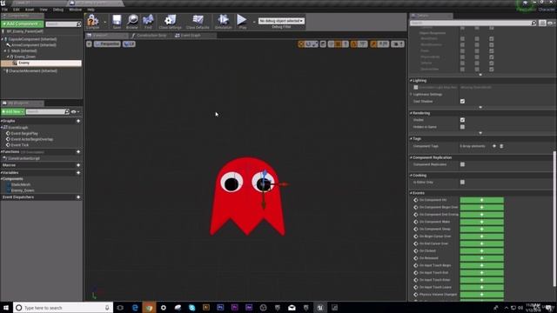
Task: Select the highlighted Enemy component
Action: (41, 63)
